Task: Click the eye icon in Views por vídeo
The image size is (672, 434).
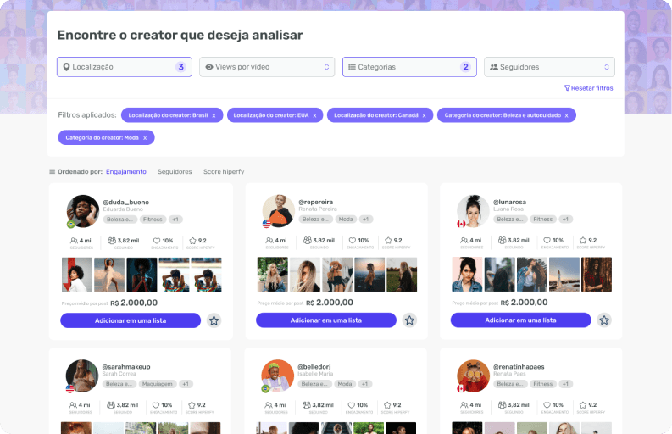Action: [209, 67]
